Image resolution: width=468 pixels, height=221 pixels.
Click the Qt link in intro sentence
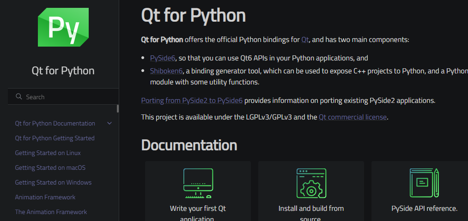click(x=305, y=40)
